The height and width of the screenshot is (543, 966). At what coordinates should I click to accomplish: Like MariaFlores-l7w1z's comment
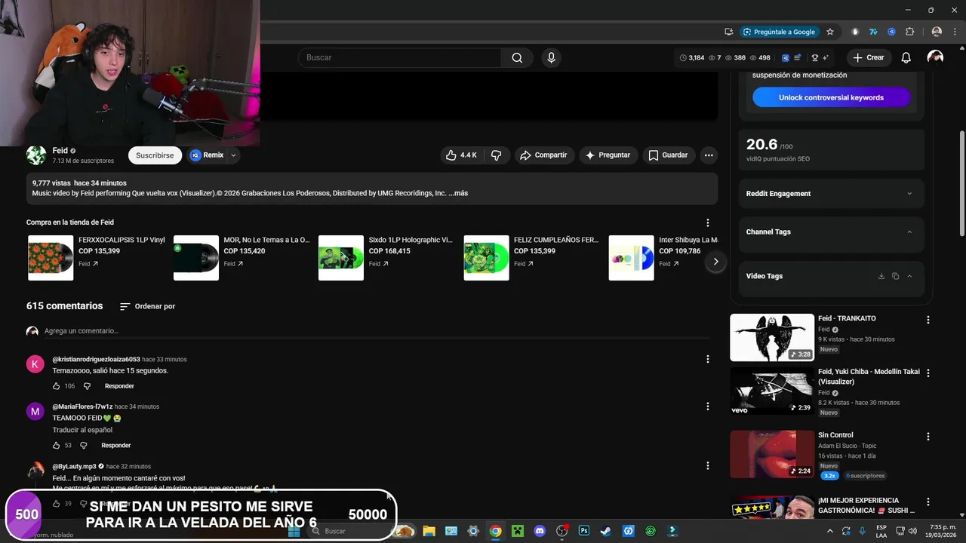56,446
